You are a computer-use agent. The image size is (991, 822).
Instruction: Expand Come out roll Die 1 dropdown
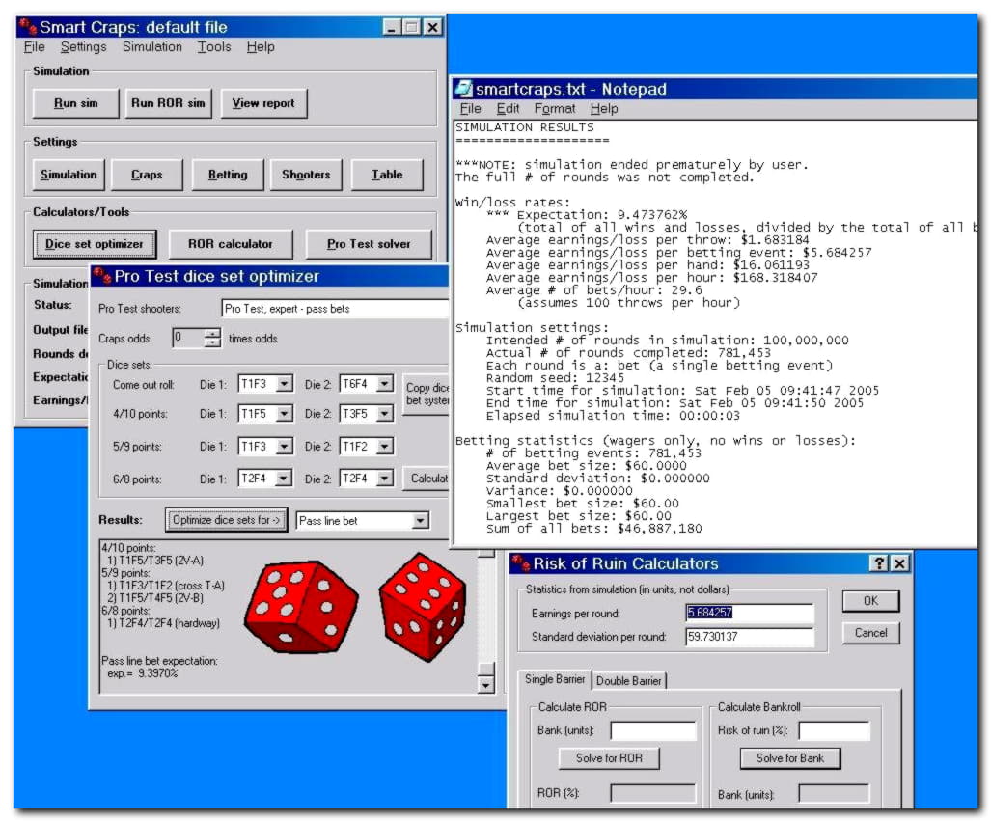[x=284, y=384]
